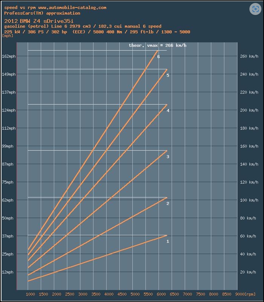Click the "124mph" axis label
The image size is (264, 302).
[x=9, y=110]
